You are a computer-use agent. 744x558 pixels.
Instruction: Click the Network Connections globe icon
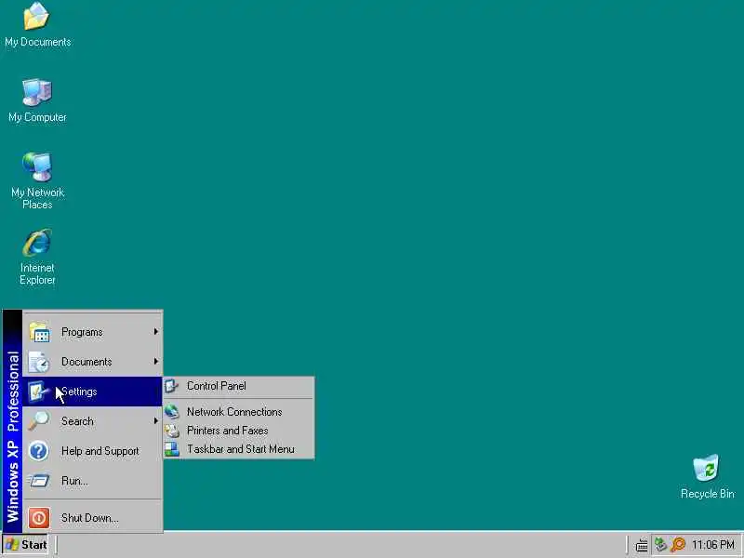click(x=172, y=411)
